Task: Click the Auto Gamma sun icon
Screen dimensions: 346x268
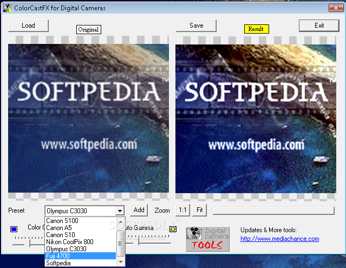Action: coord(173,229)
